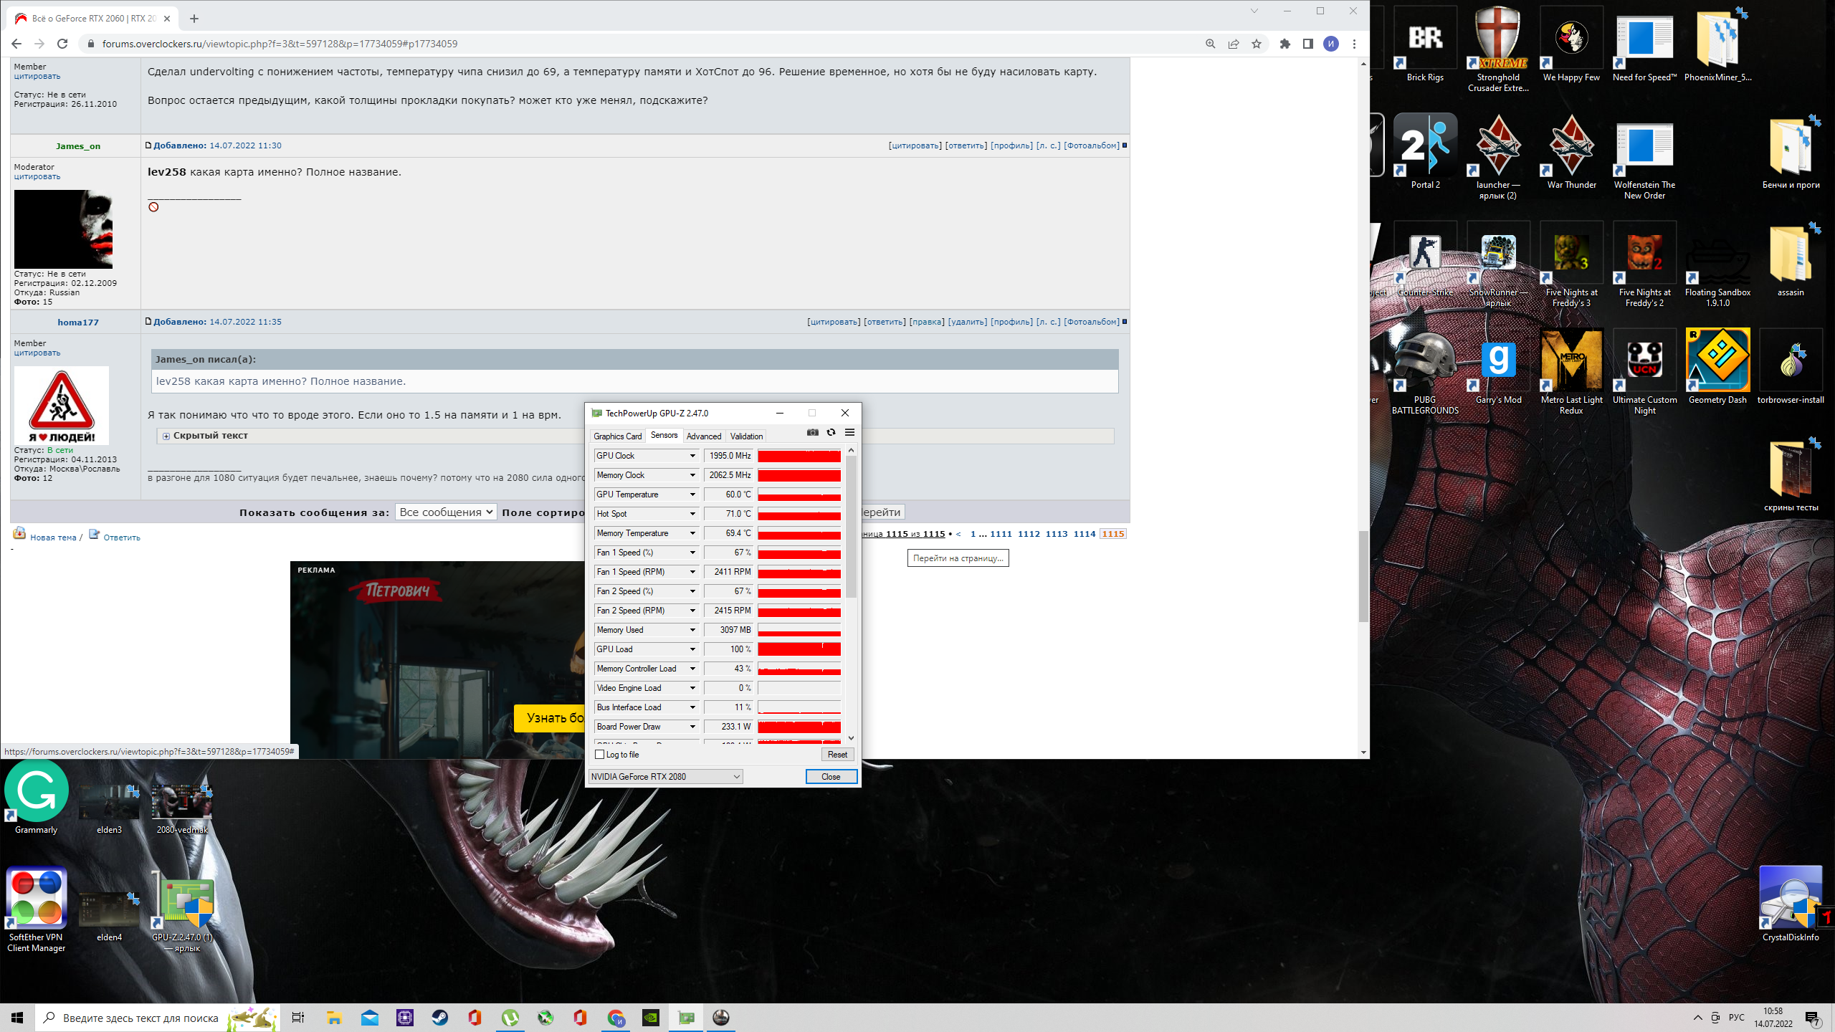Enable the Log to file checkbox

click(x=600, y=755)
